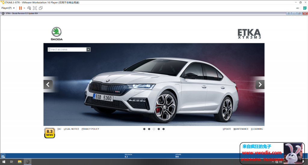Click the ETKA window title globe icon
The width and height of the screenshot is (308, 165).
coord(3,13)
